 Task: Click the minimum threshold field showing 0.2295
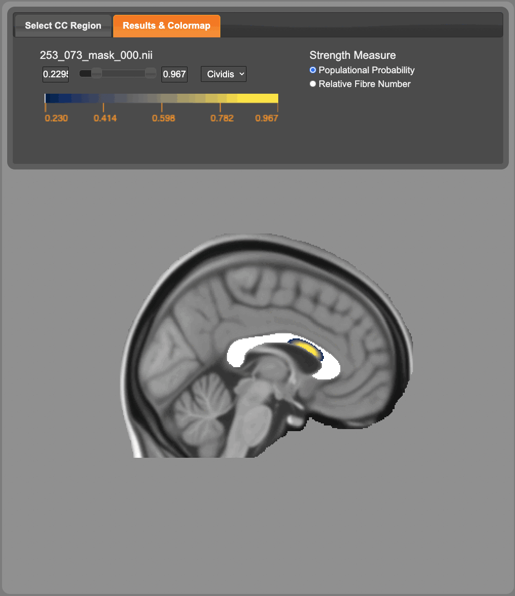coord(55,74)
